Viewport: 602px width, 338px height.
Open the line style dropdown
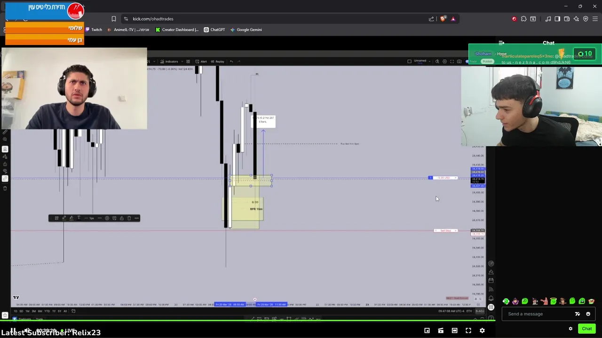100,218
